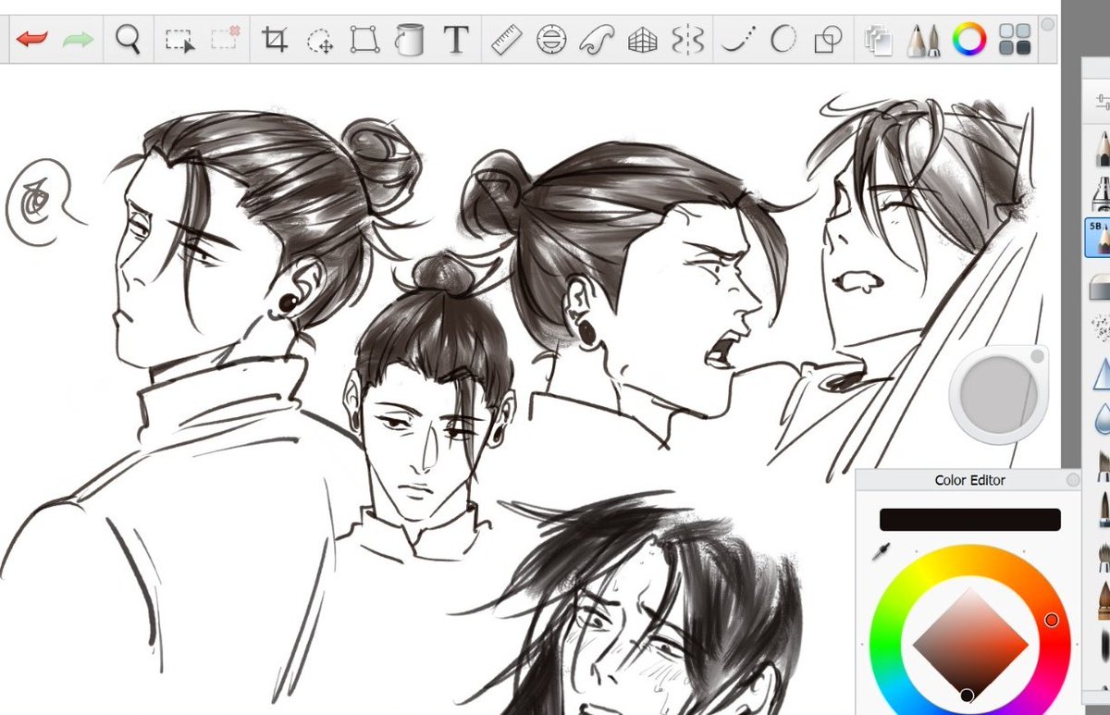Click the Deselect icon with red X
This screenshot has height=715, width=1110.
[x=225, y=39]
